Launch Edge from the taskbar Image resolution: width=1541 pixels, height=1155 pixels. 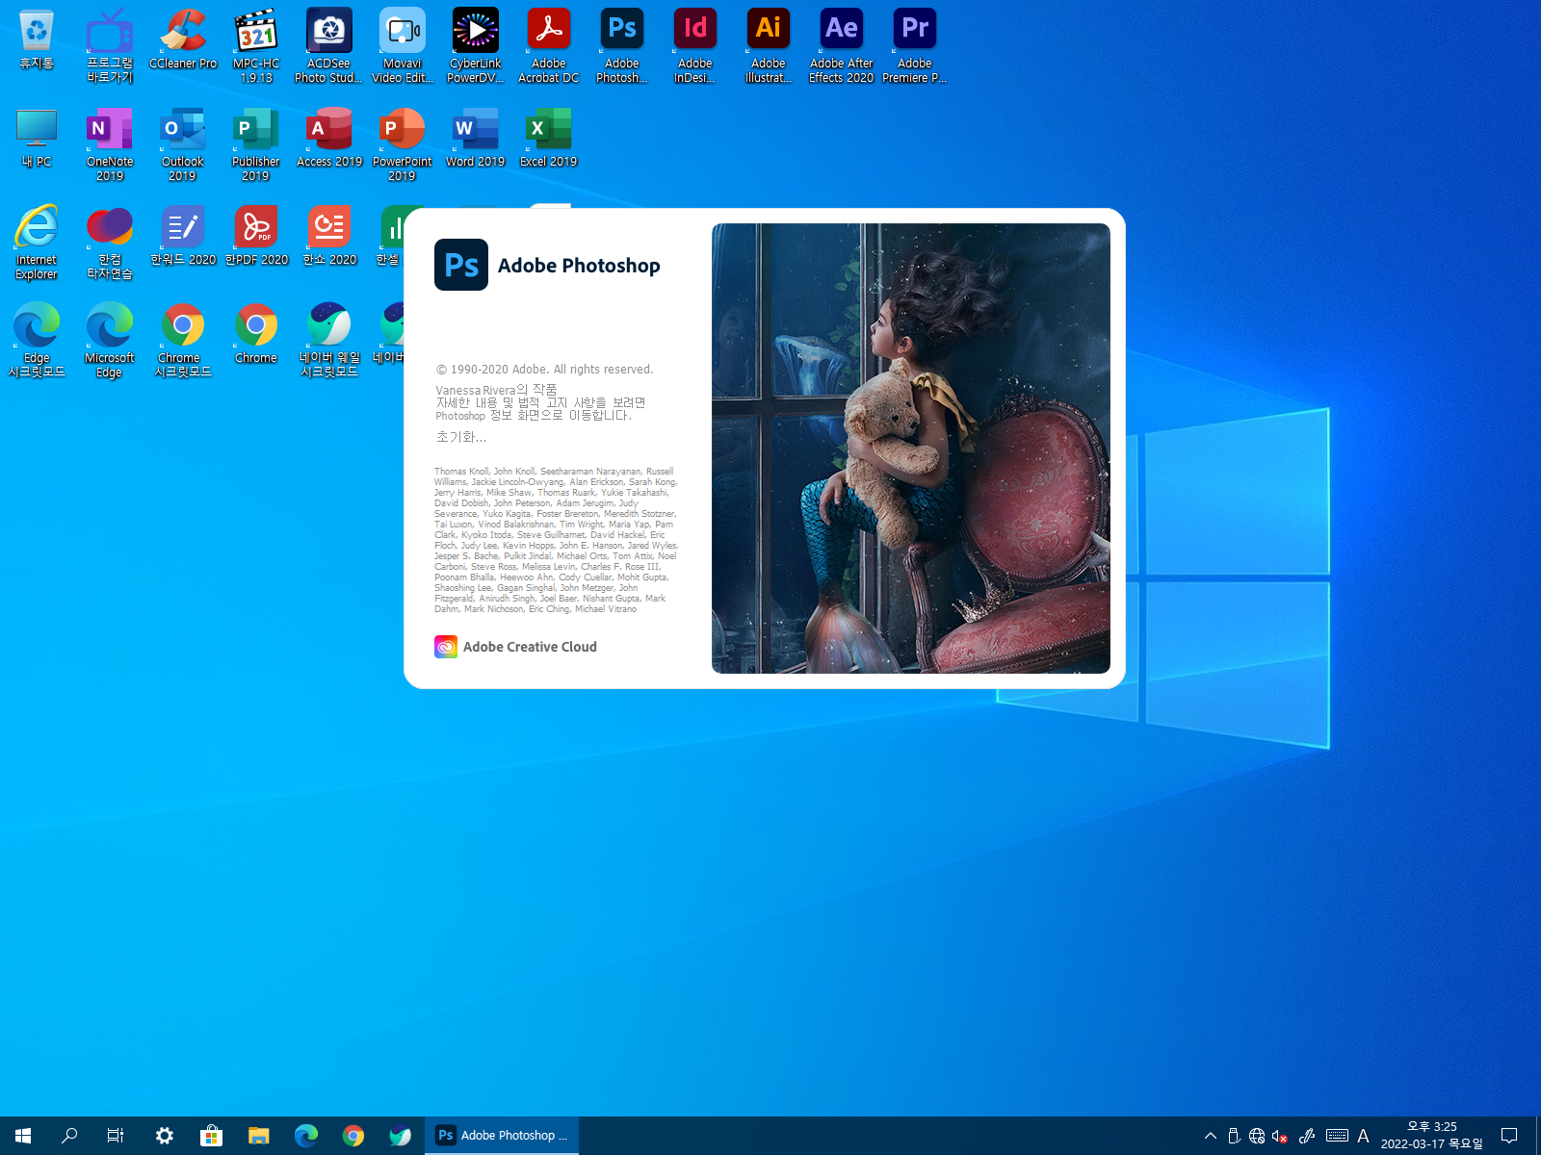pyautogui.click(x=306, y=1136)
